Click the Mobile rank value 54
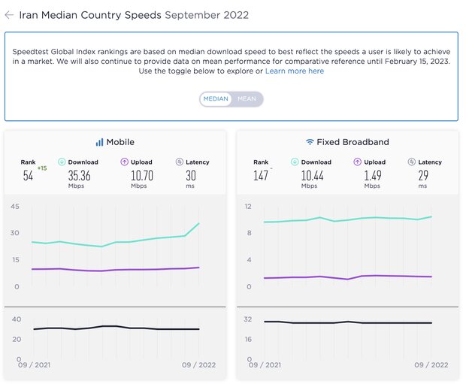 (x=29, y=176)
